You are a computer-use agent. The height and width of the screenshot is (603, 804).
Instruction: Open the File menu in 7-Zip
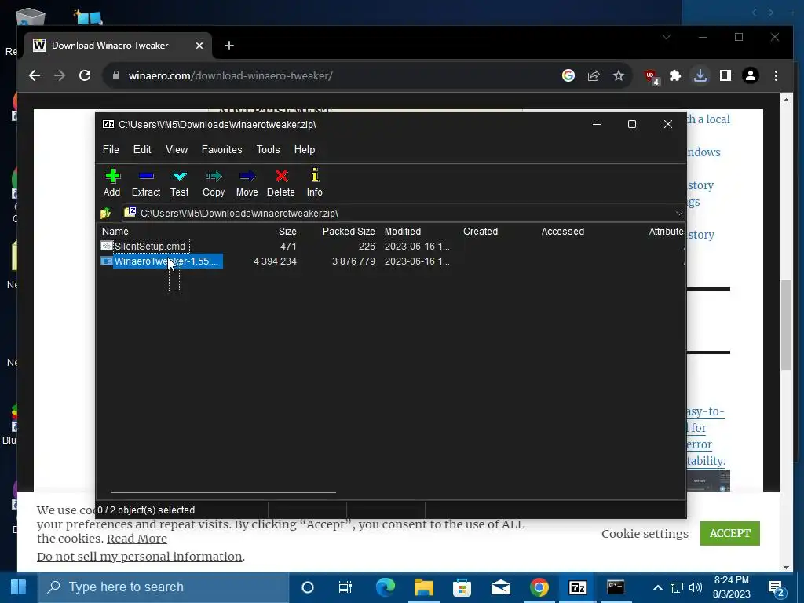pos(111,150)
